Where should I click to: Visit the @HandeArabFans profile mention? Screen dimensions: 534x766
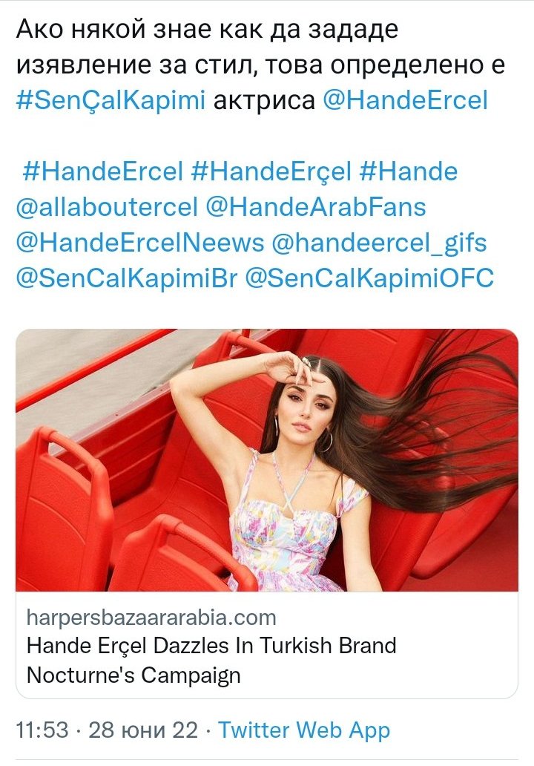coord(316,207)
